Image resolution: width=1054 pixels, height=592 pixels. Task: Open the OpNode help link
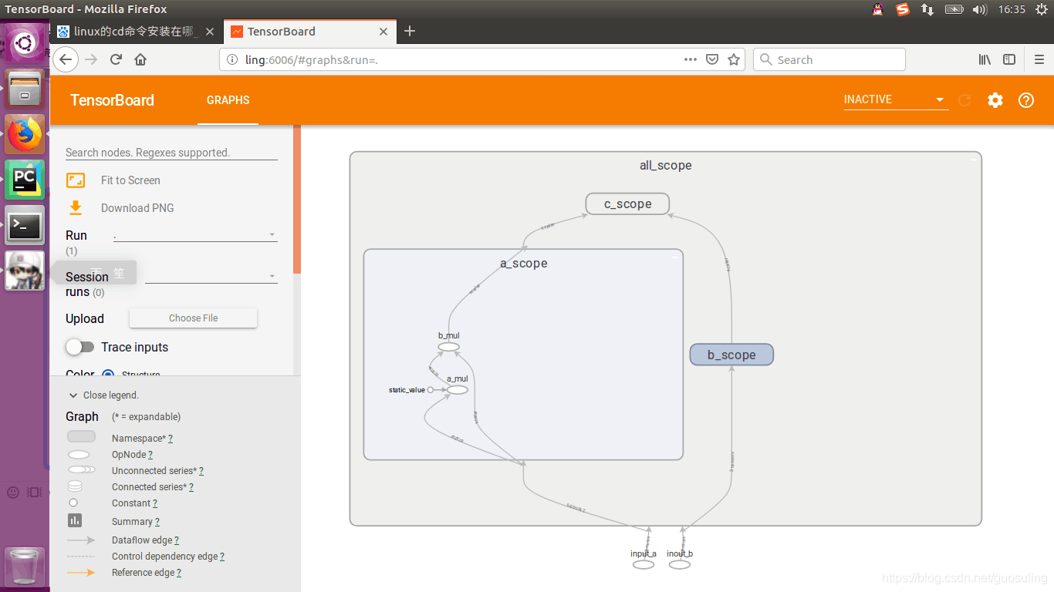click(150, 455)
